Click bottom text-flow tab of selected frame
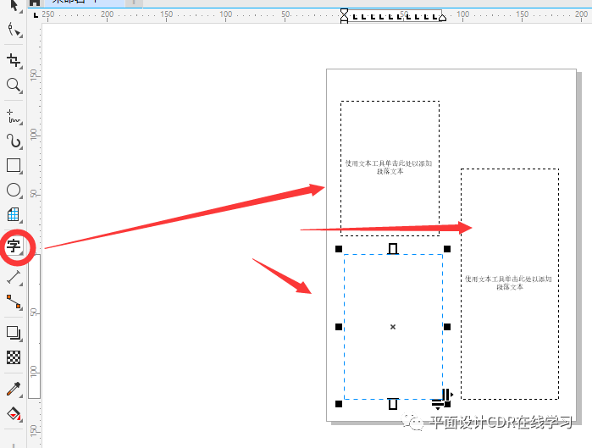The width and height of the screenshot is (592, 448). point(393,404)
